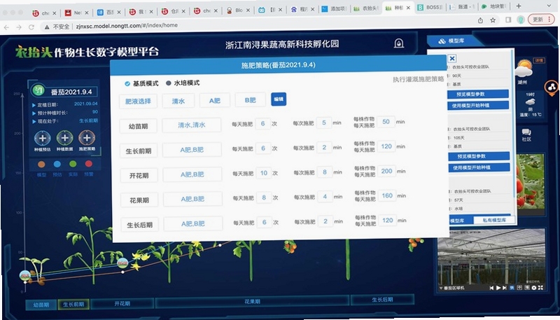
Task: Click the browser 更新 button
Action: pyautogui.click(x=541, y=20)
